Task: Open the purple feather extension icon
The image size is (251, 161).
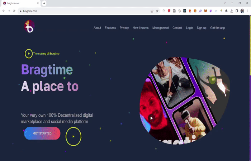Action: pos(200,11)
